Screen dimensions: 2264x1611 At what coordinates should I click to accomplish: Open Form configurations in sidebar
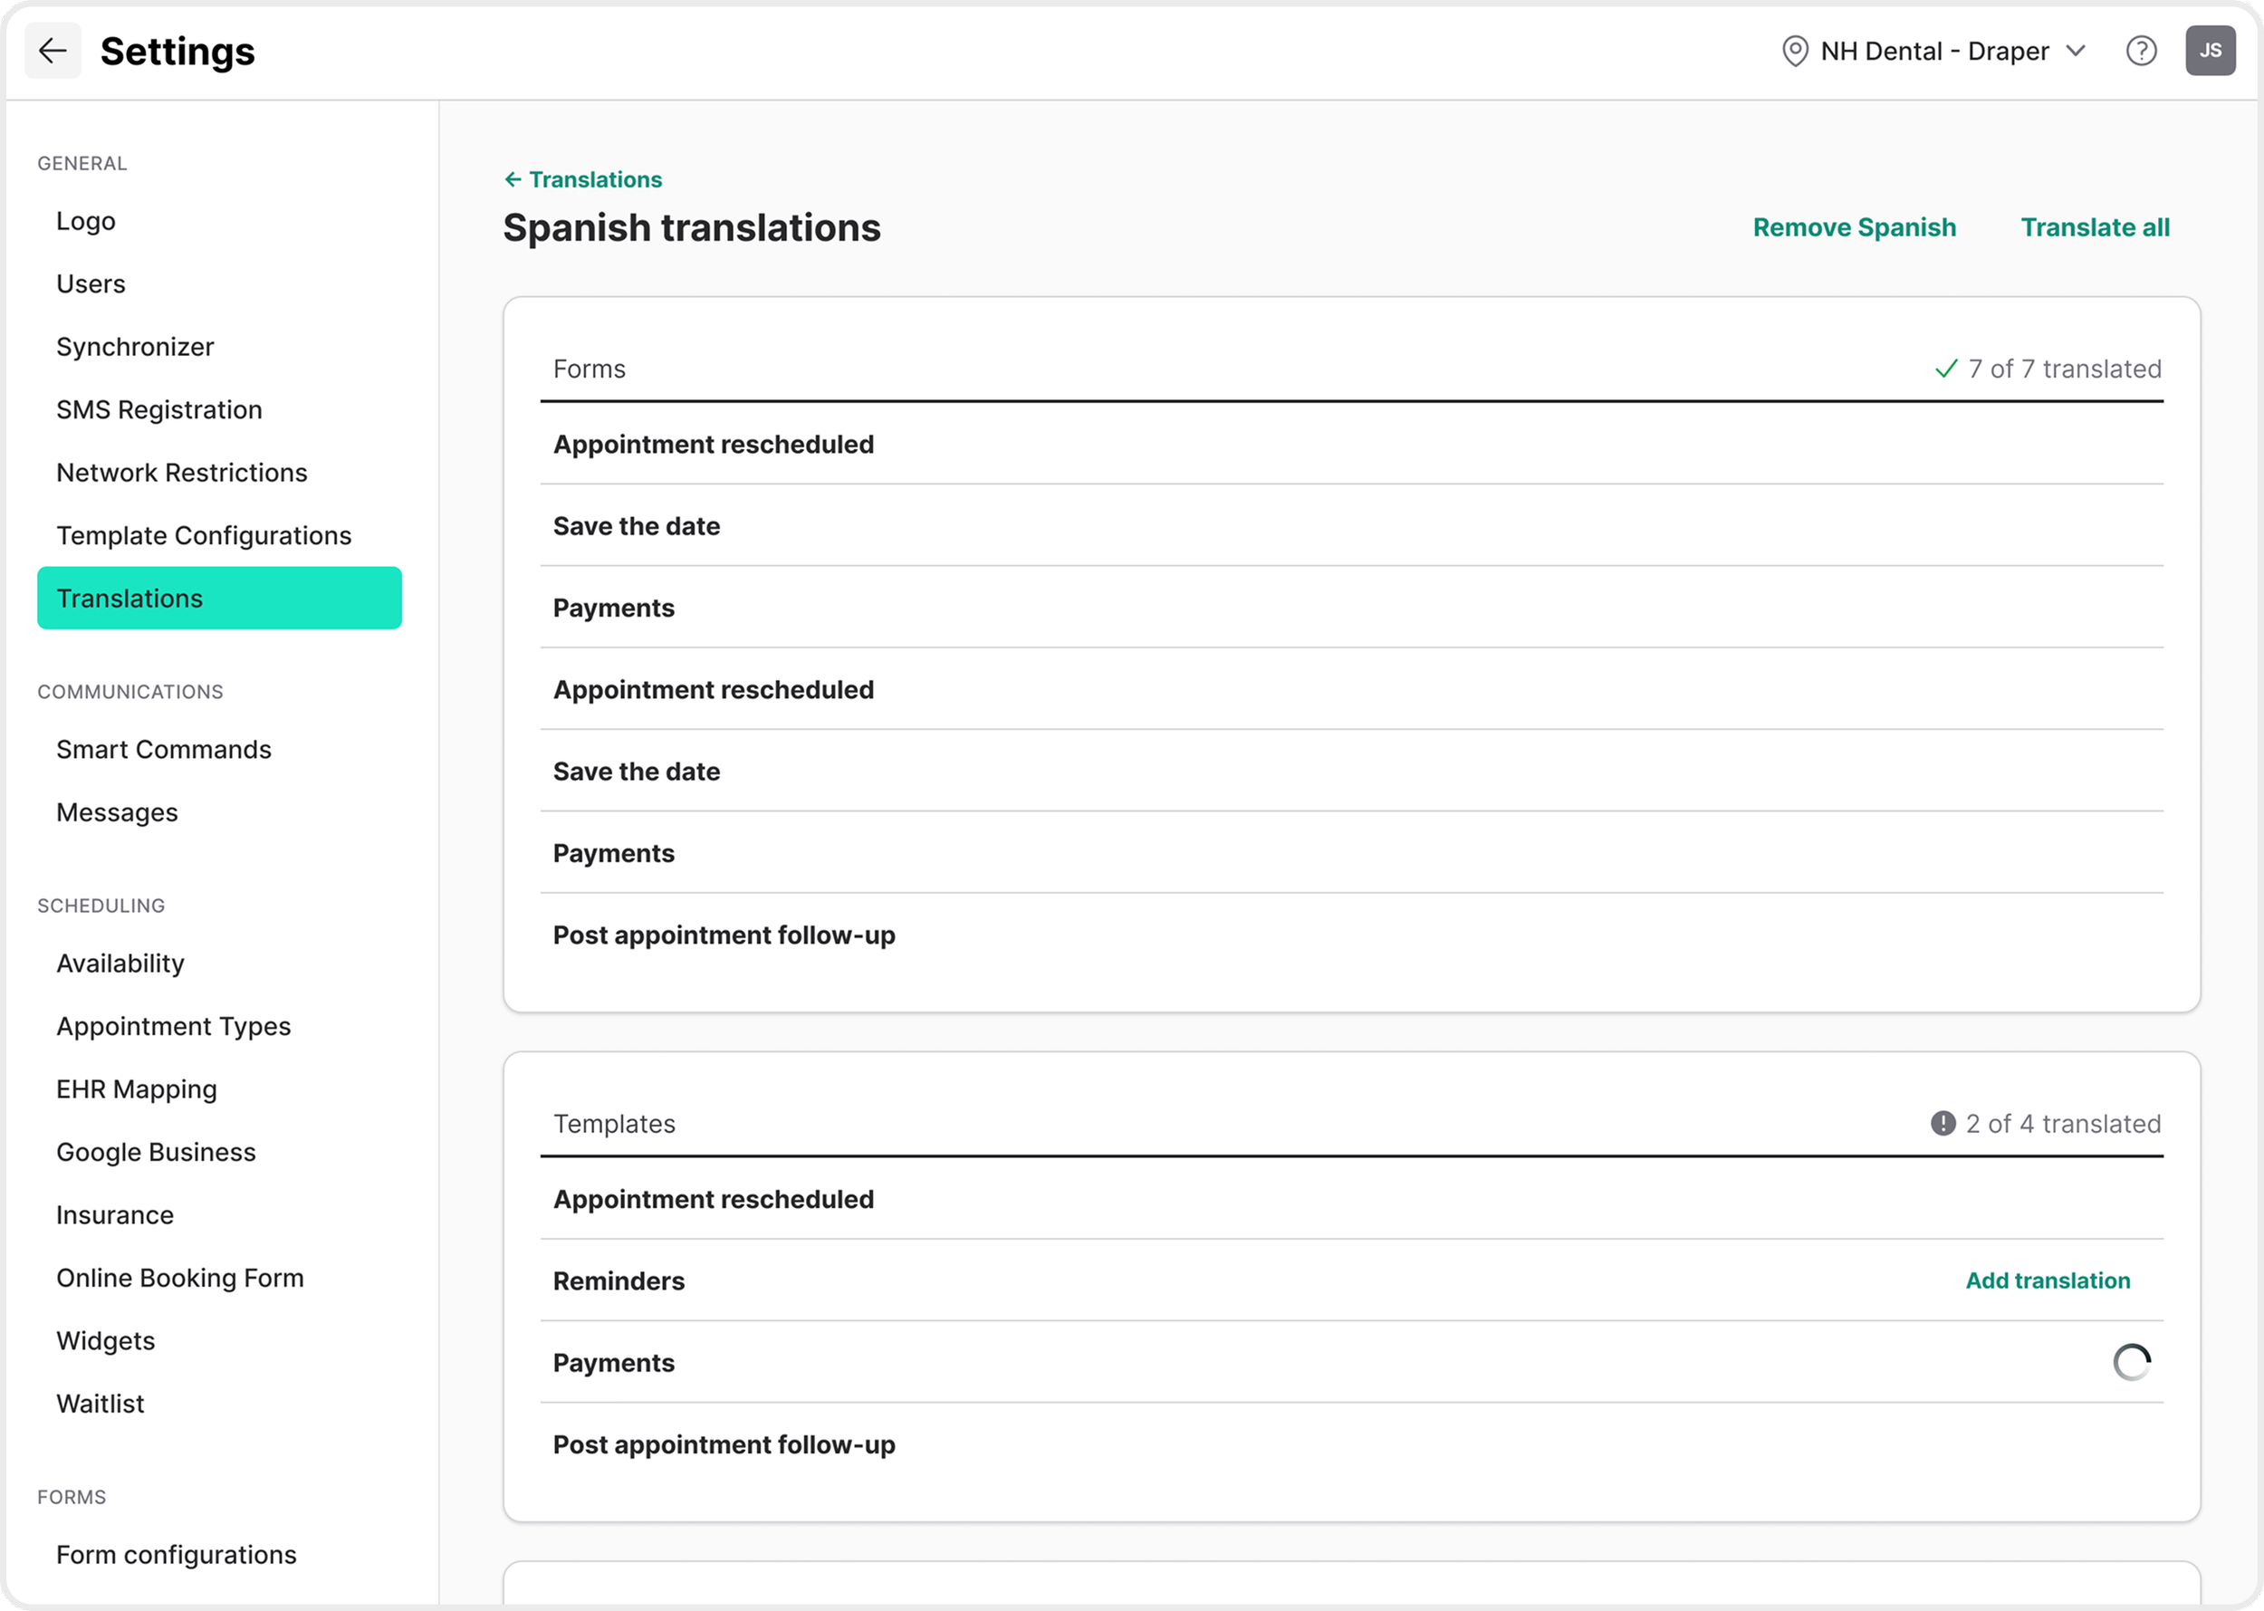click(x=219, y=1555)
